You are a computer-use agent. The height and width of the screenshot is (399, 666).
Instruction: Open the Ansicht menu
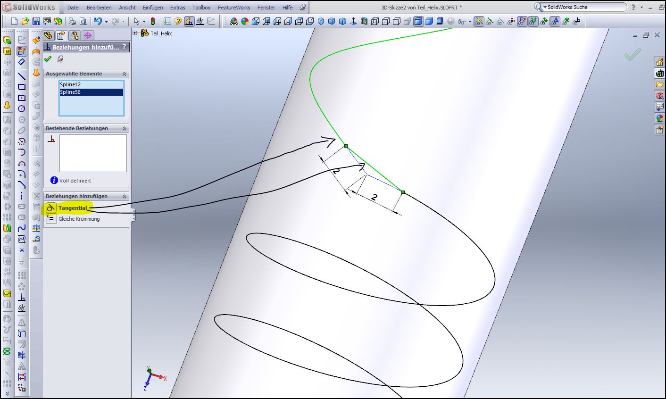[127, 8]
